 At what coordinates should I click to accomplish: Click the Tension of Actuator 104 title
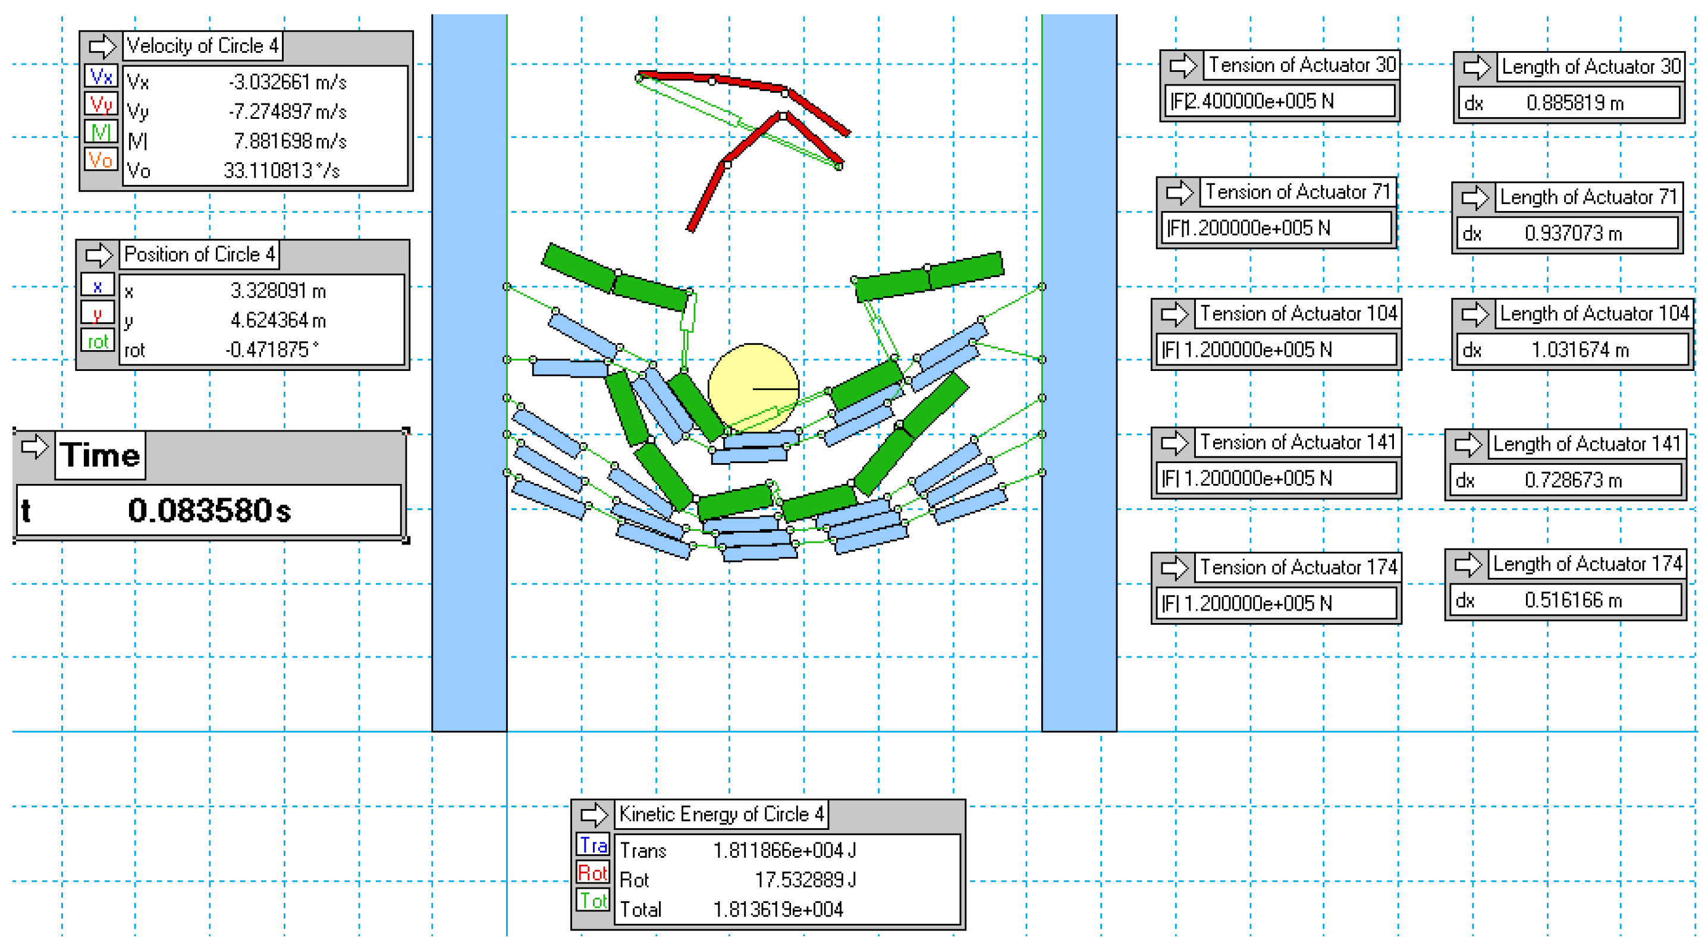1299,313
